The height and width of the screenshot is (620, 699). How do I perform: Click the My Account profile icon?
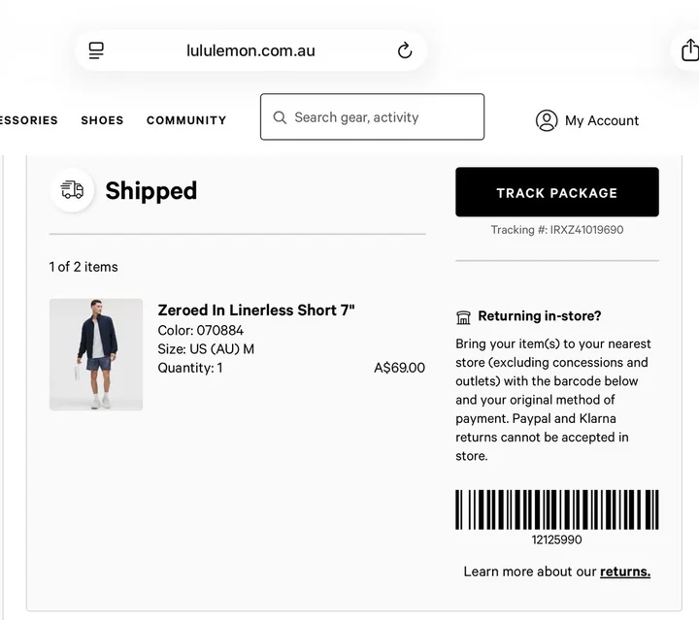click(547, 120)
